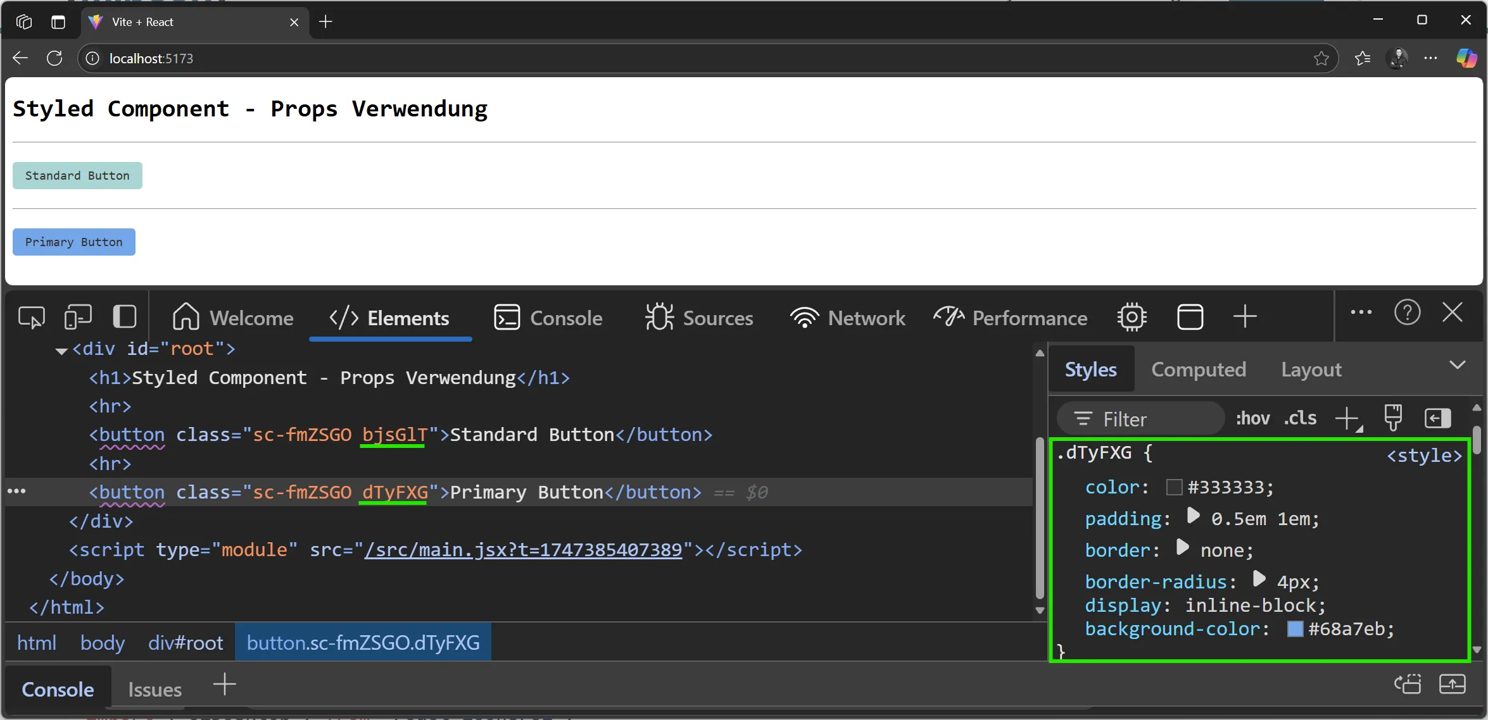Toggle computed styles sidebar icon
This screenshot has height=720, width=1488.
tap(1437, 418)
